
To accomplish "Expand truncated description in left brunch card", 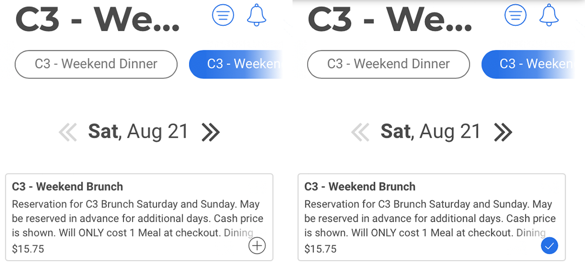I will [x=238, y=233].
